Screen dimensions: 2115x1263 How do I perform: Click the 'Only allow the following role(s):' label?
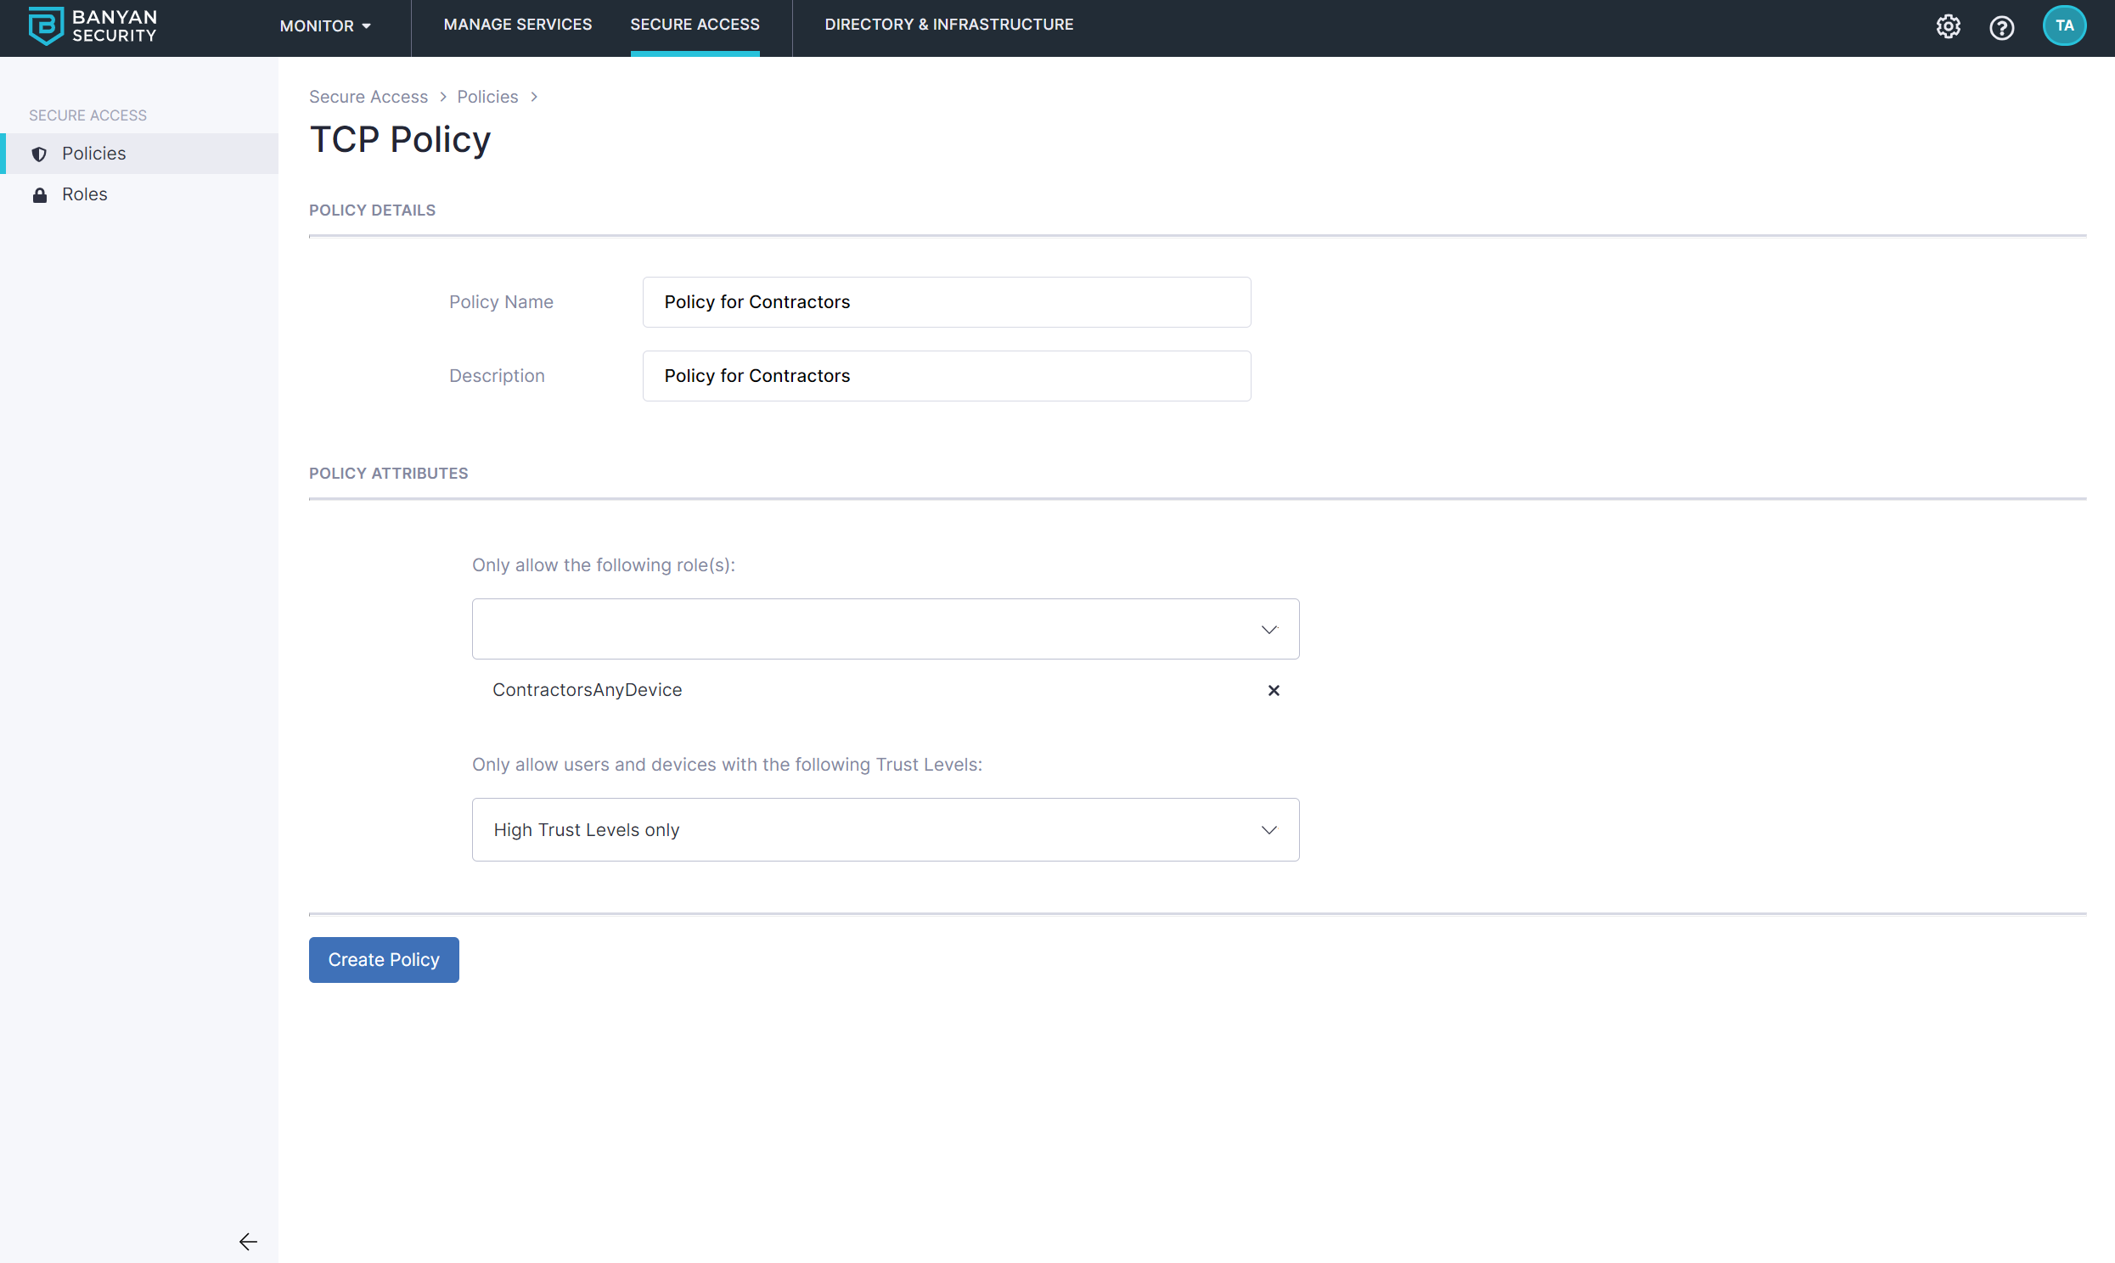coord(604,565)
